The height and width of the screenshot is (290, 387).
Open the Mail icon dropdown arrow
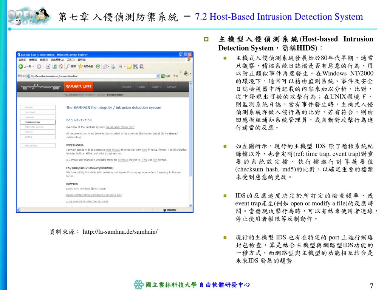click(x=109, y=66)
